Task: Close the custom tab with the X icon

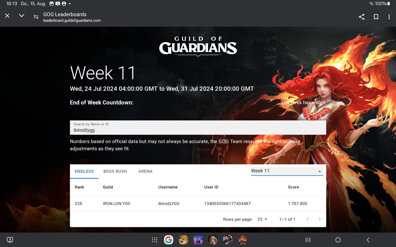Action: coord(7,16)
